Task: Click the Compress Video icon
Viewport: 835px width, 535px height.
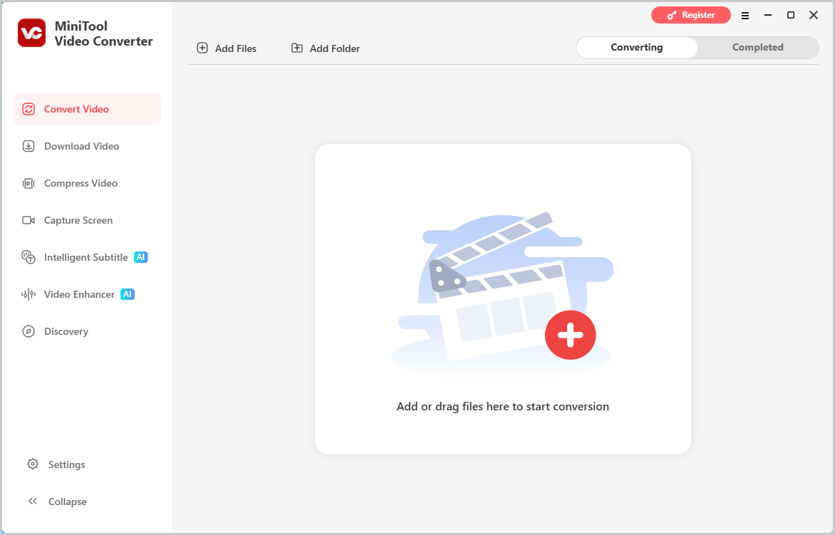Action: [x=28, y=183]
